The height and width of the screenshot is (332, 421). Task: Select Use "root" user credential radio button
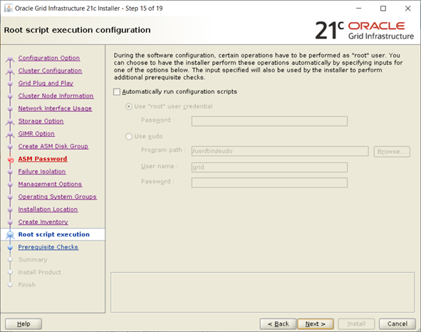click(129, 107)
